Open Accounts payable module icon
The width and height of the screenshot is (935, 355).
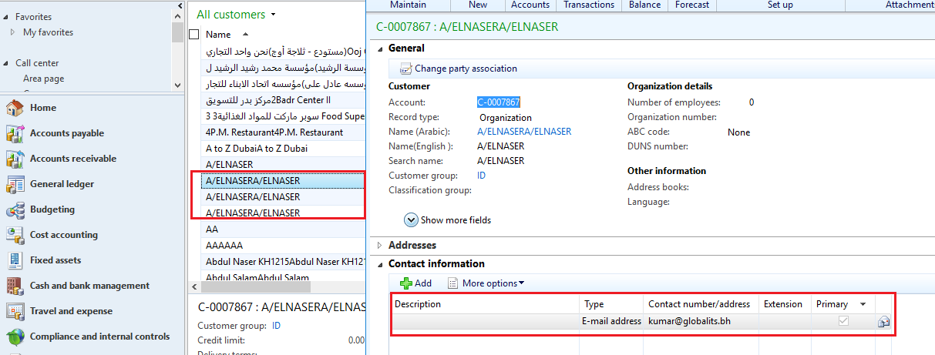[15, 134]
